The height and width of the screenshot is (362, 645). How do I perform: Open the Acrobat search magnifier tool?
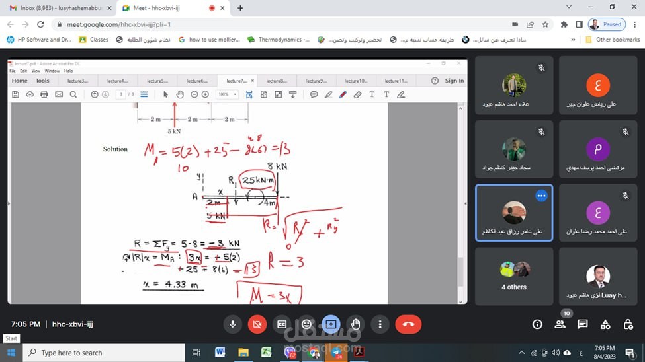(73, 94)
